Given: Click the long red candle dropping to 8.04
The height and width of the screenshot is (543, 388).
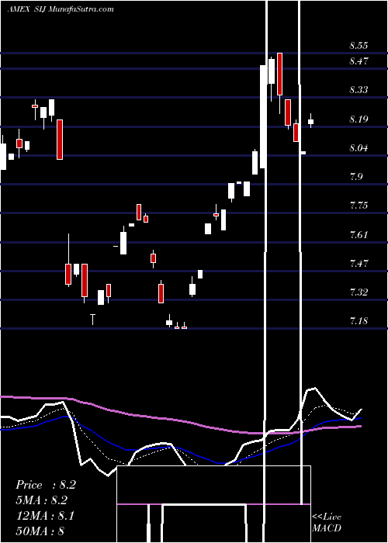Looking at the screenshot, I should (60, 140).
